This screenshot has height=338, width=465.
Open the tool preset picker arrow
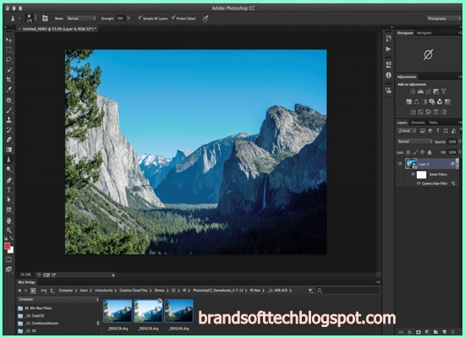point(19,19)
